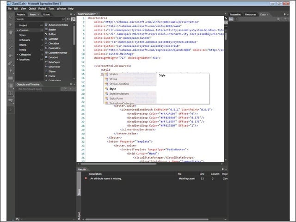Select the Selection arrow tool
The image size is (296, 222).
[11, 17]
